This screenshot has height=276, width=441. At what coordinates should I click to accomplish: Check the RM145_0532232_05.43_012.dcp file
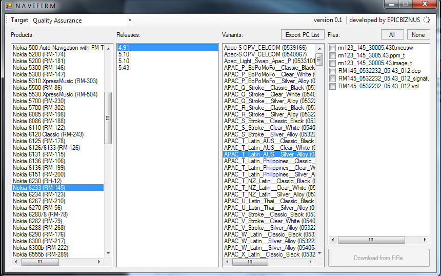coord(332,71)
